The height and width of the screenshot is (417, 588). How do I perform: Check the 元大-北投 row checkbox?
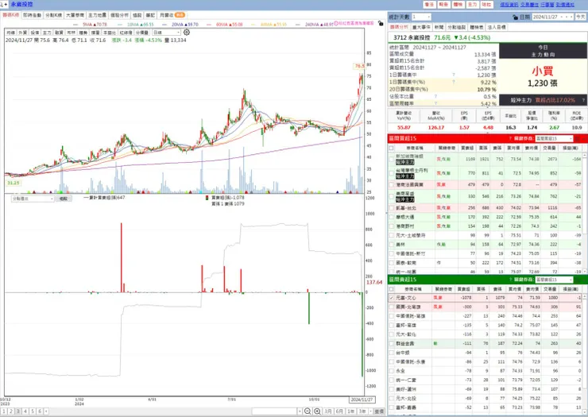(392, 398)
